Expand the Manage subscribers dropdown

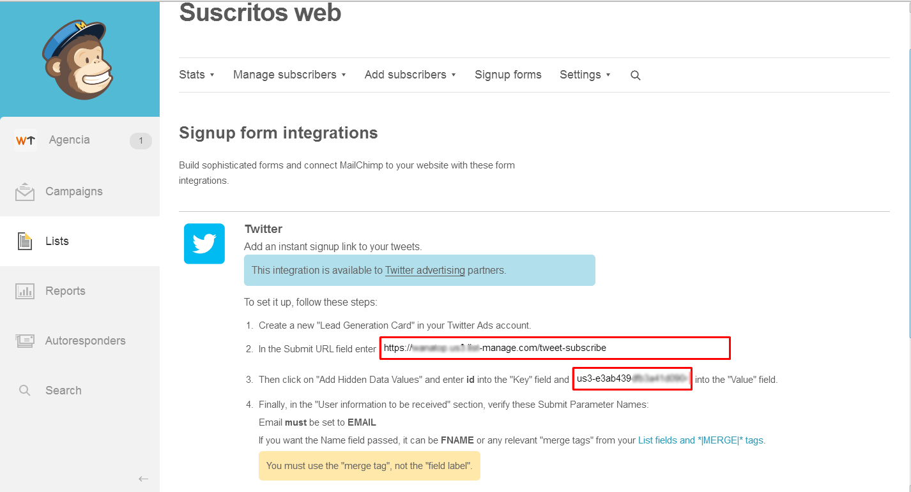pos(289,75)
